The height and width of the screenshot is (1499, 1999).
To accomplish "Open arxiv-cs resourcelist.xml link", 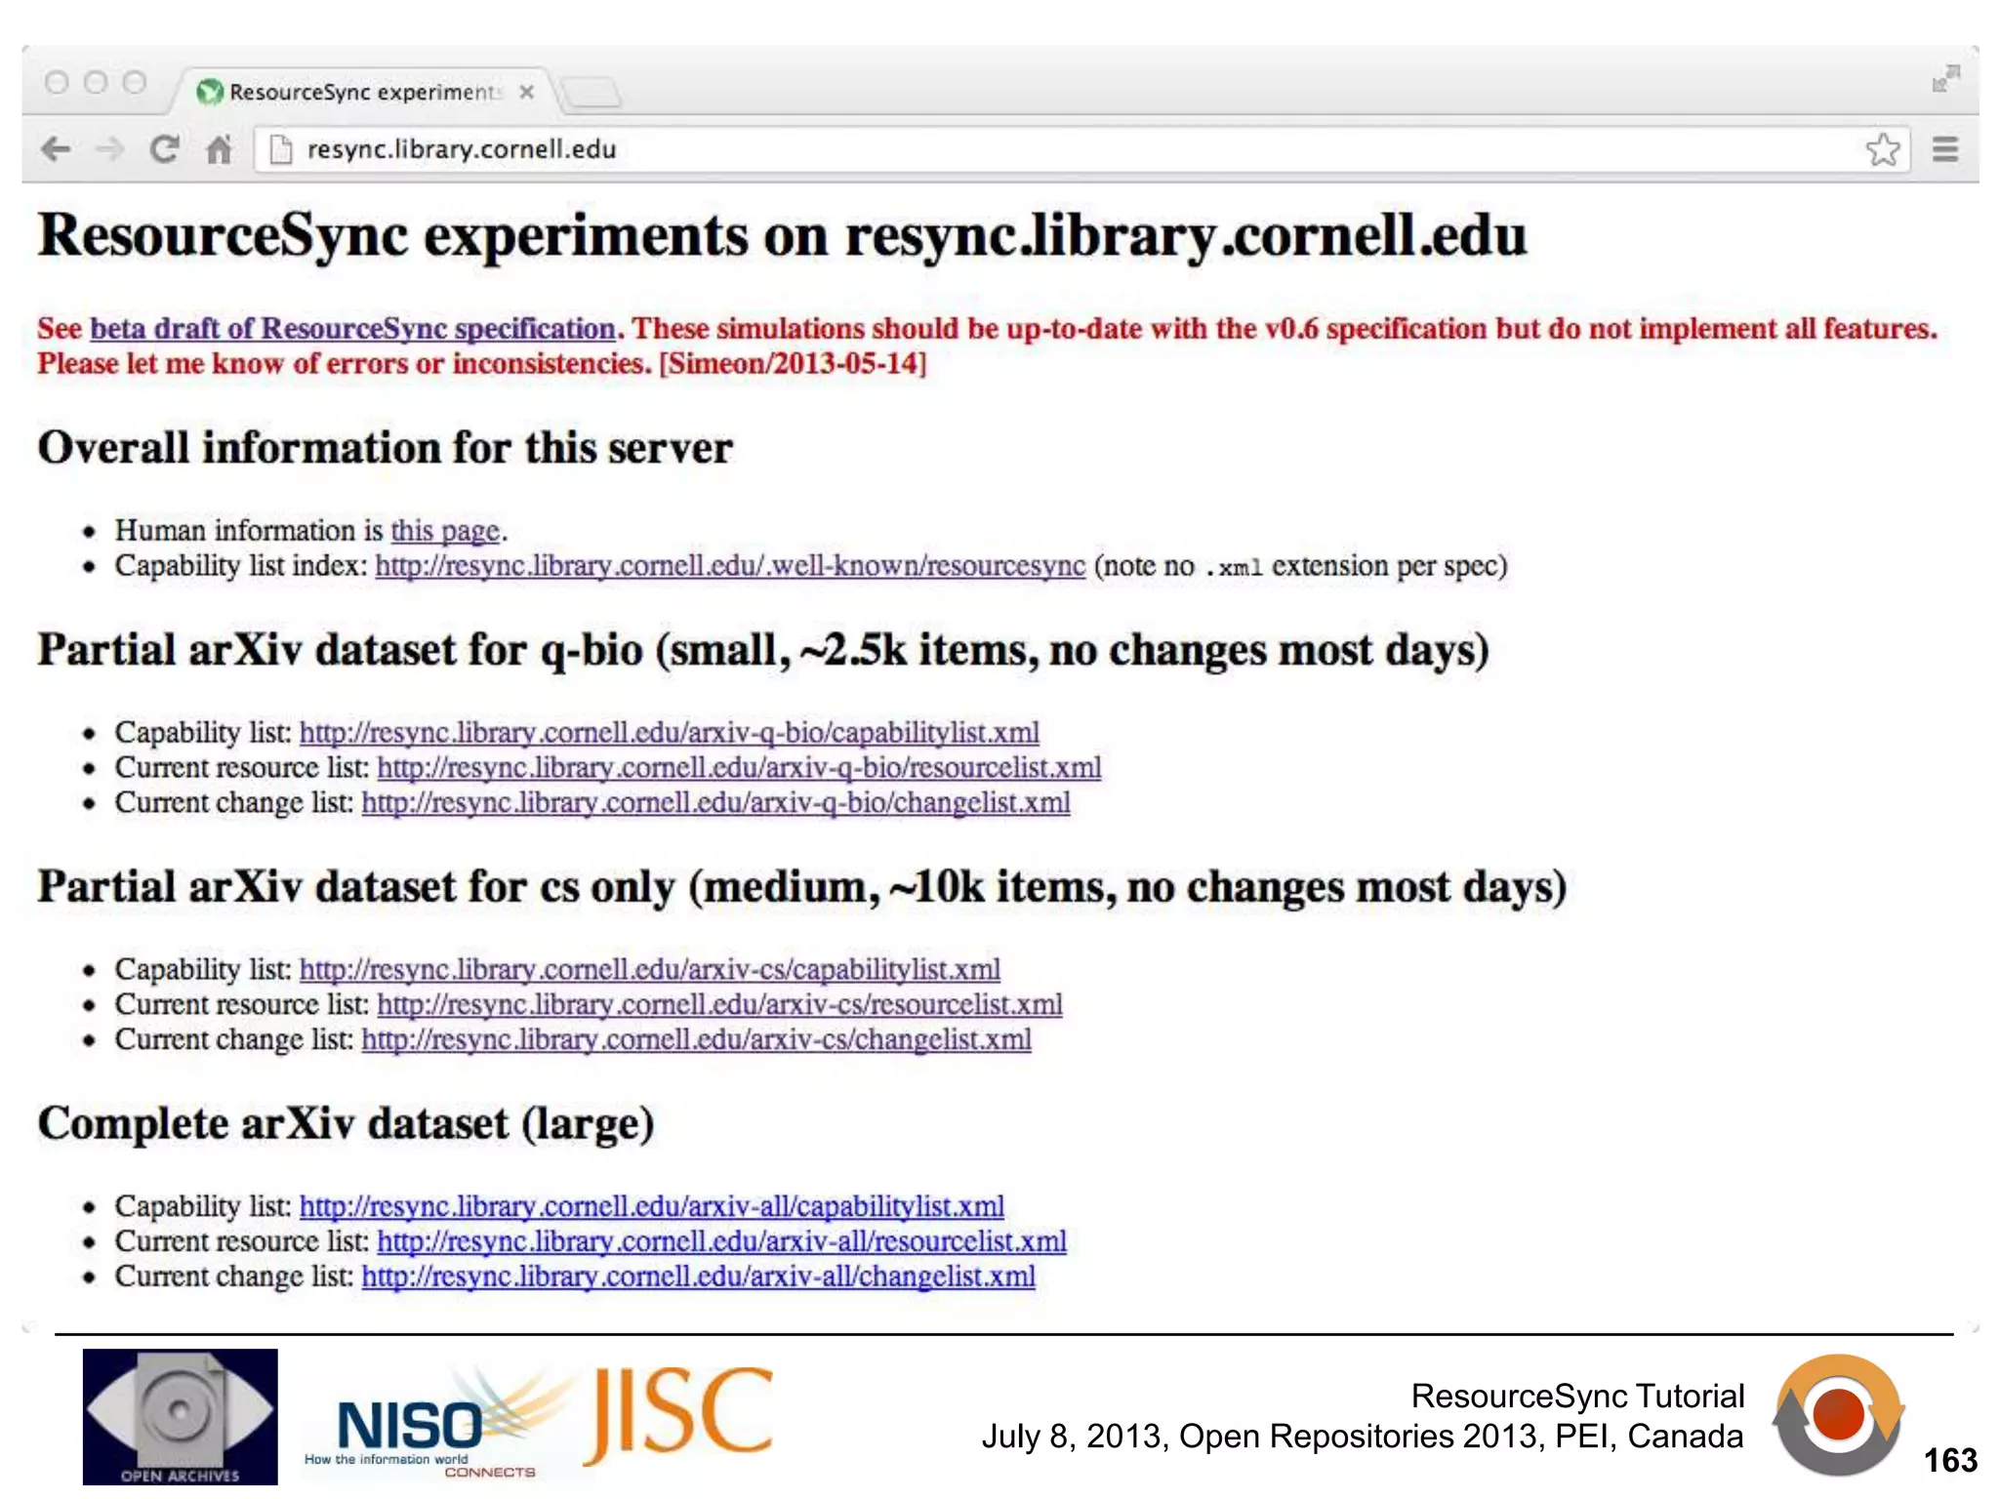I will 719,1005.
